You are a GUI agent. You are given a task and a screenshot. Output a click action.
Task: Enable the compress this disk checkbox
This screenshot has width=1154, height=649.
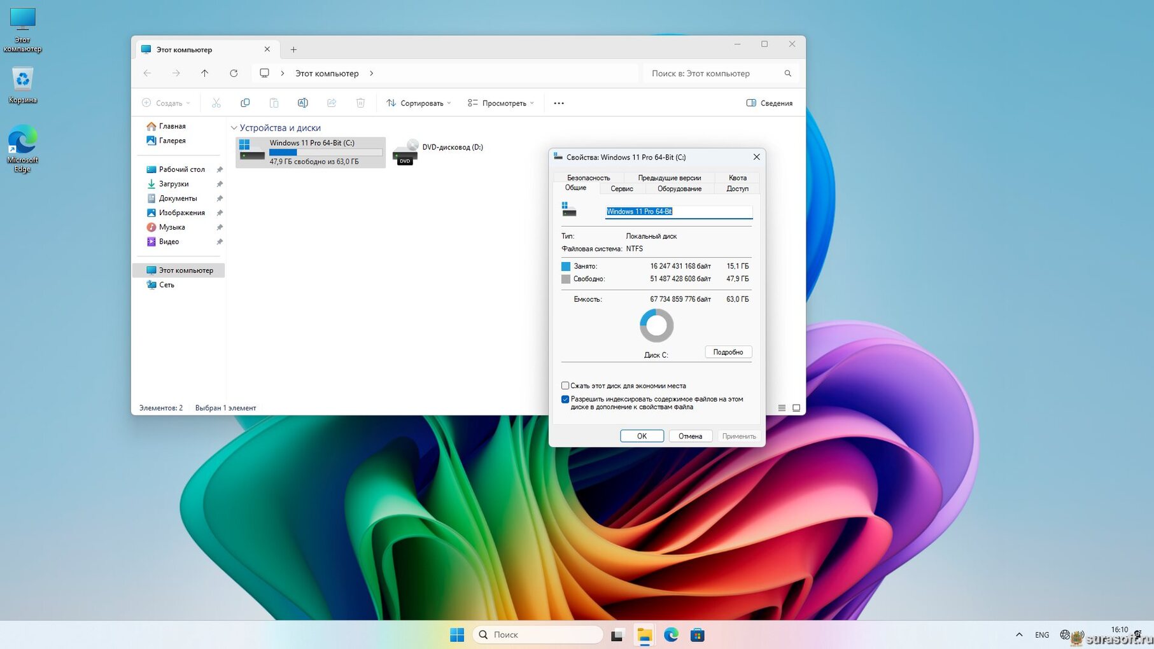click(x=565, y=386)
